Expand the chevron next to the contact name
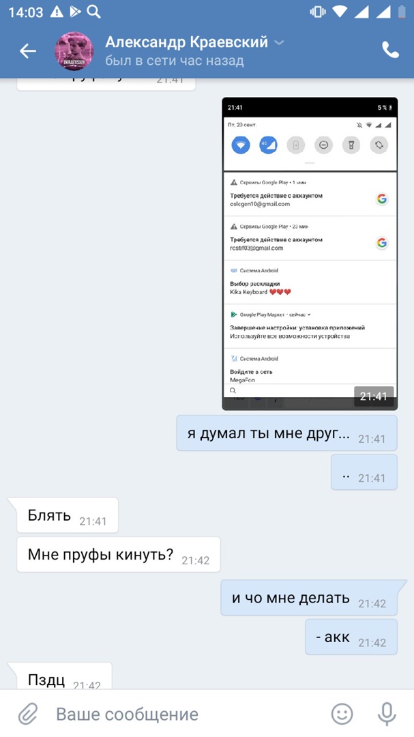Viewport: 414px width, 737px height. [279, 43]
